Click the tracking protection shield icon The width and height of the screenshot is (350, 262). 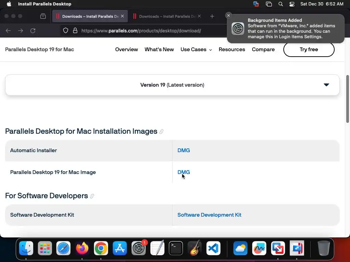click(x=65, y=30)
